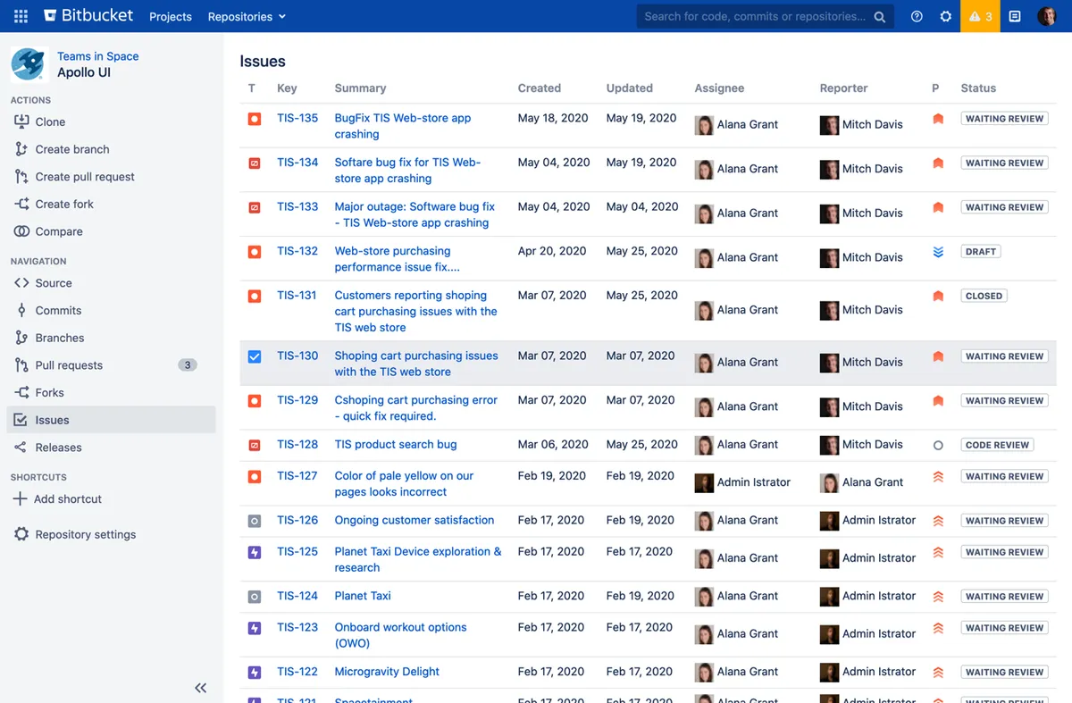
Task: Open 'Microgravity Delight' issue summary
Action: (x=388, y=672)
